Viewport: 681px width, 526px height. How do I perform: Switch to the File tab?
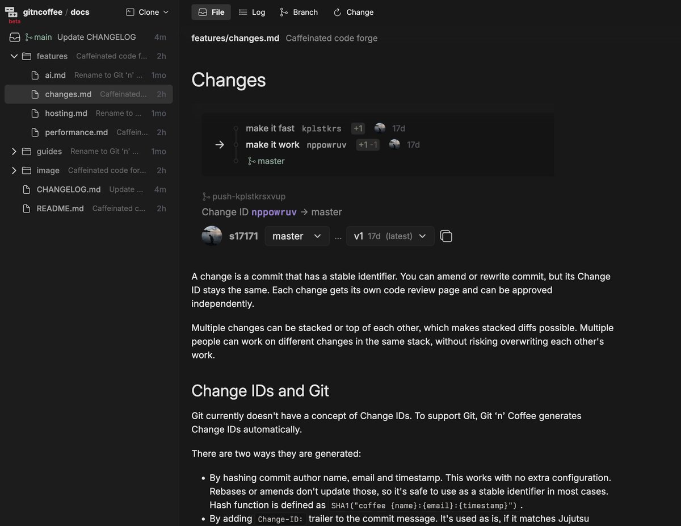[211, 12]
